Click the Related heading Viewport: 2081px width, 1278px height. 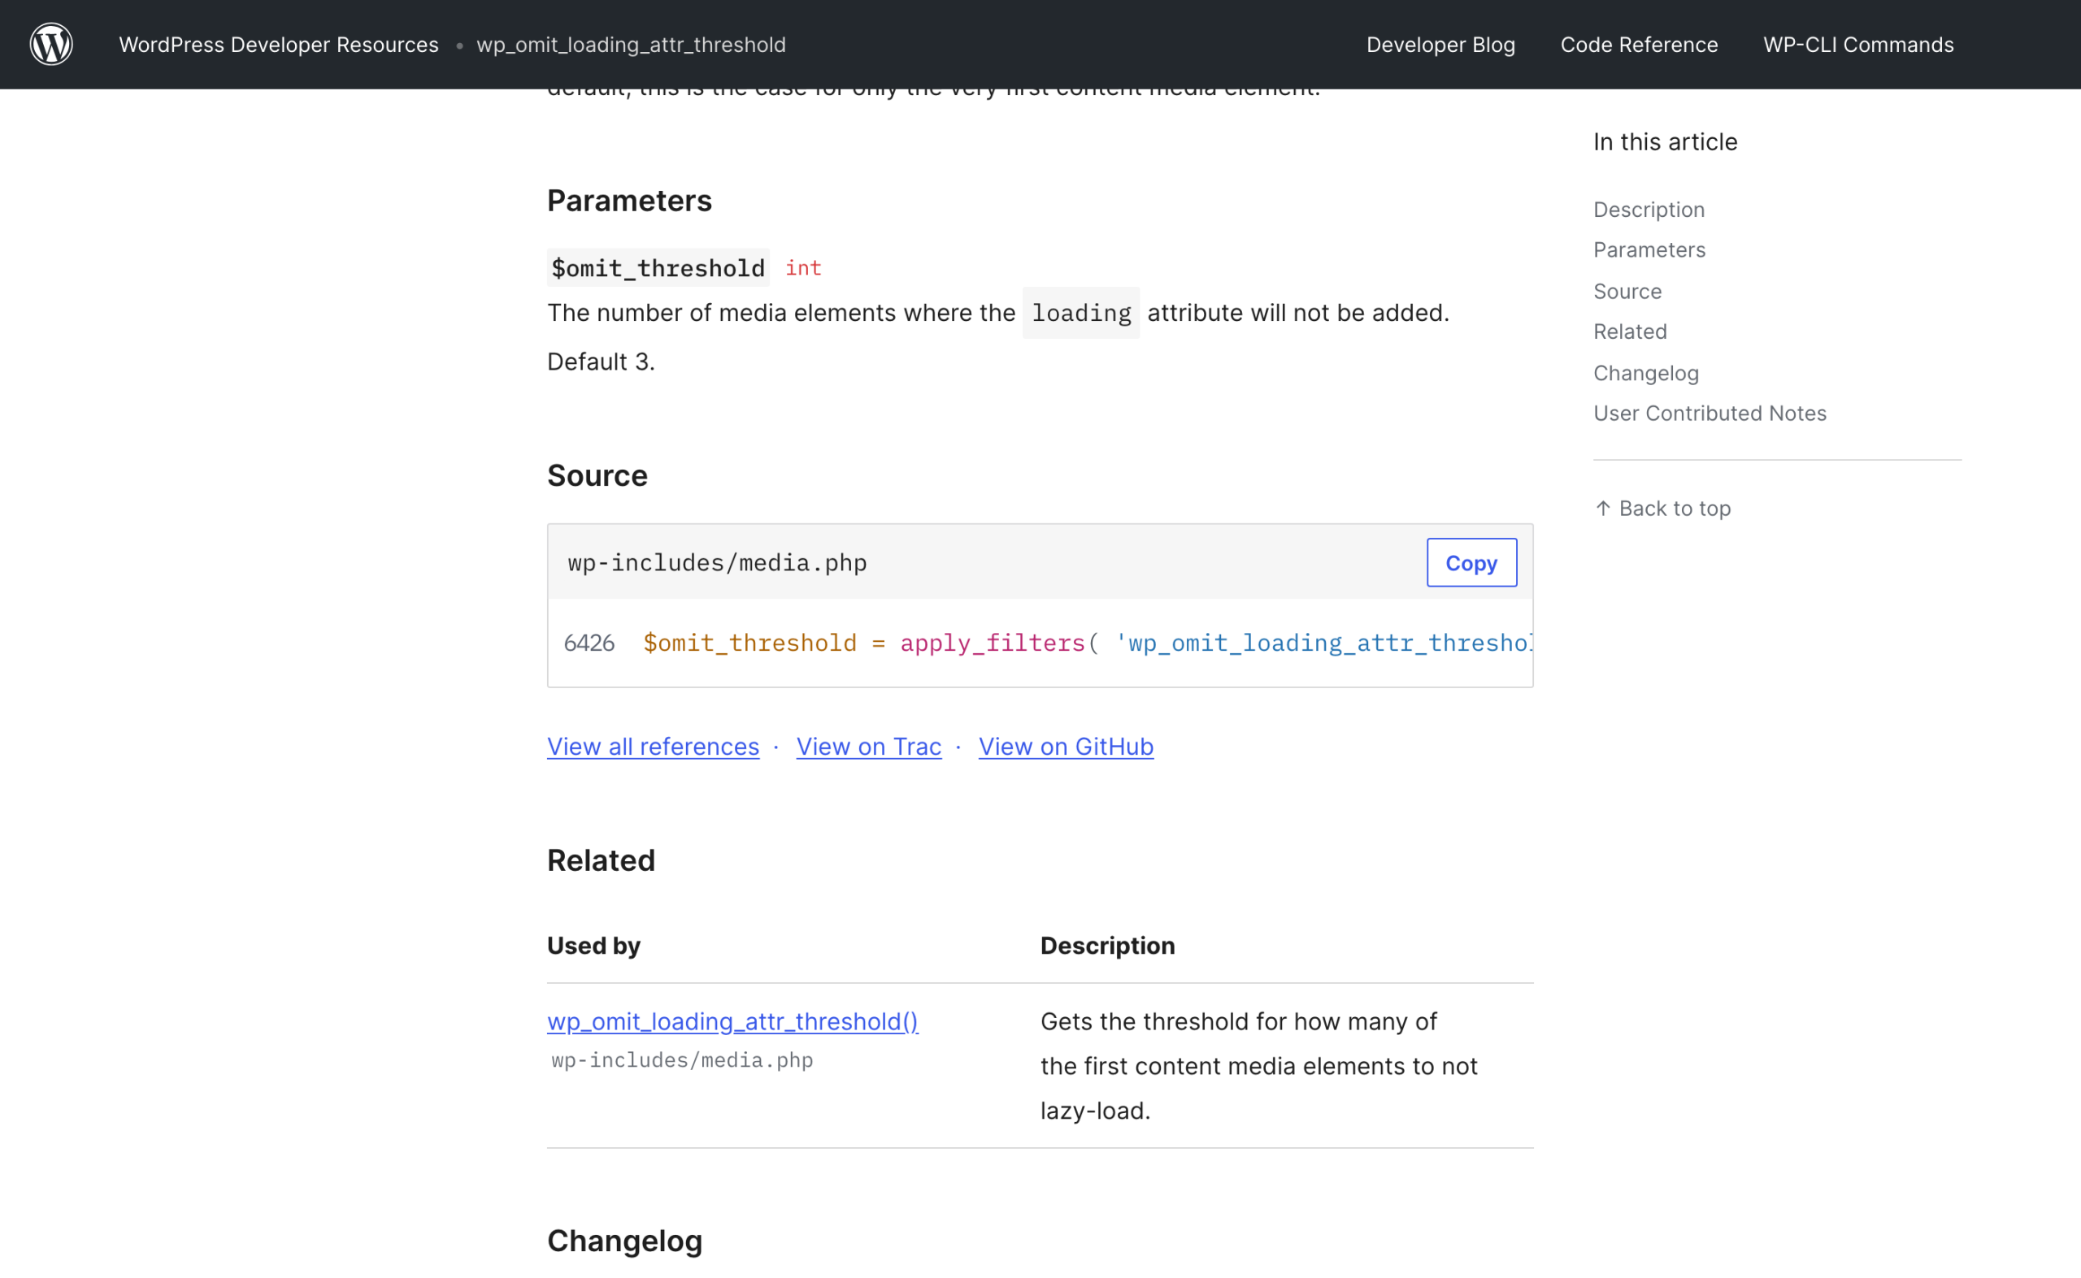(601, 860)
